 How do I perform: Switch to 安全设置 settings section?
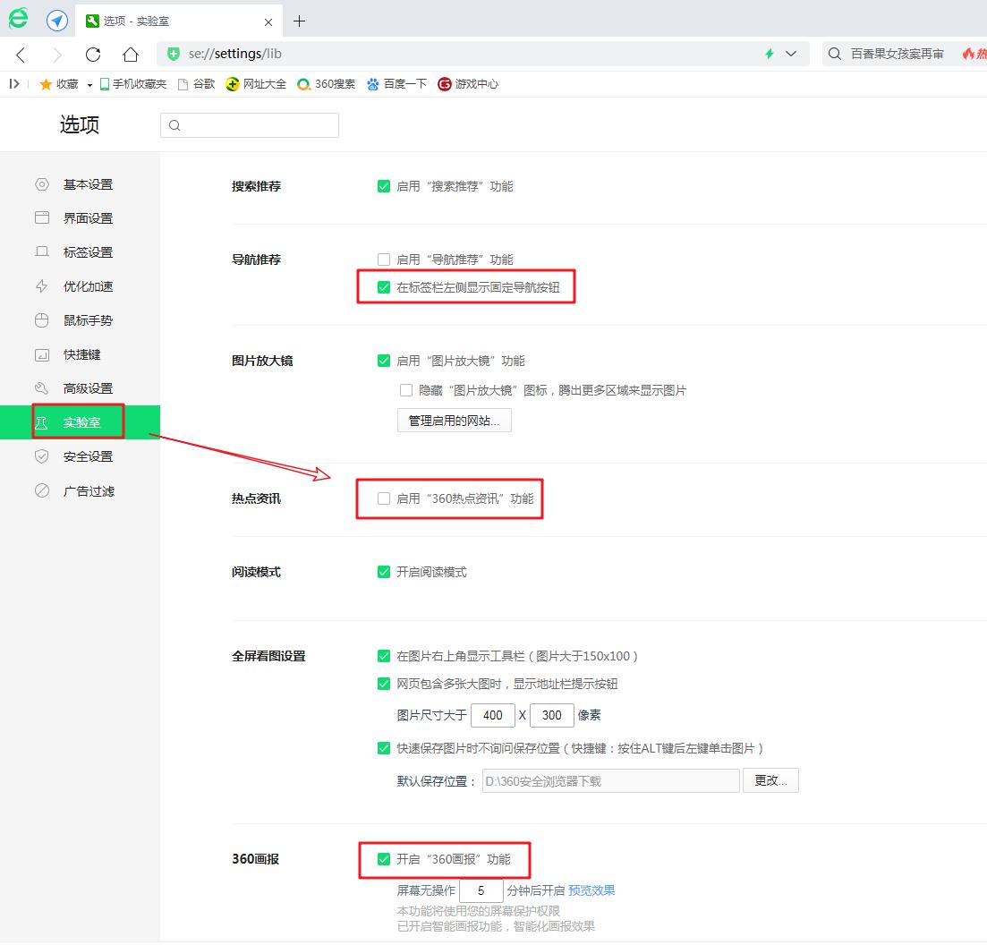pos(89,455)
